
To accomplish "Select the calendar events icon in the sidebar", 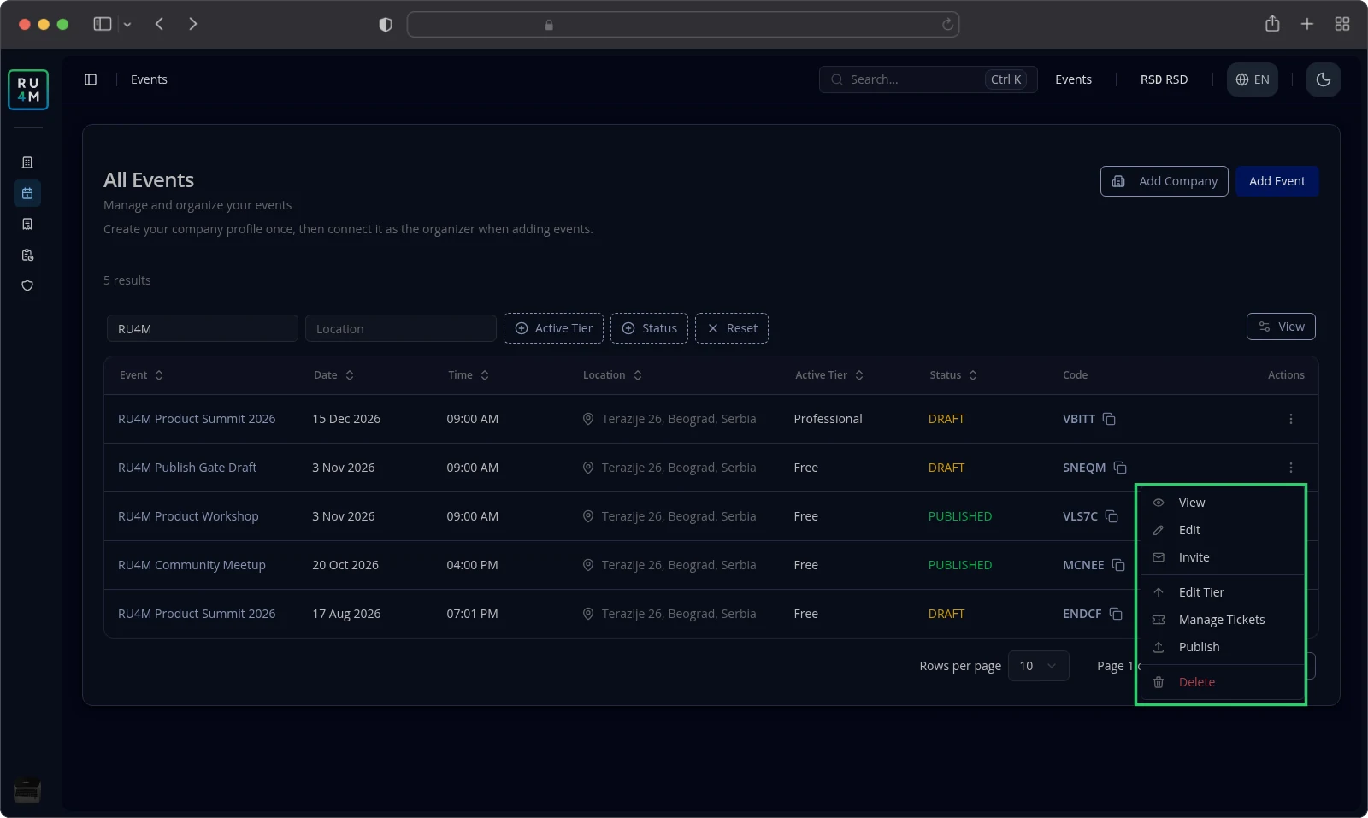I will (27, 193).
